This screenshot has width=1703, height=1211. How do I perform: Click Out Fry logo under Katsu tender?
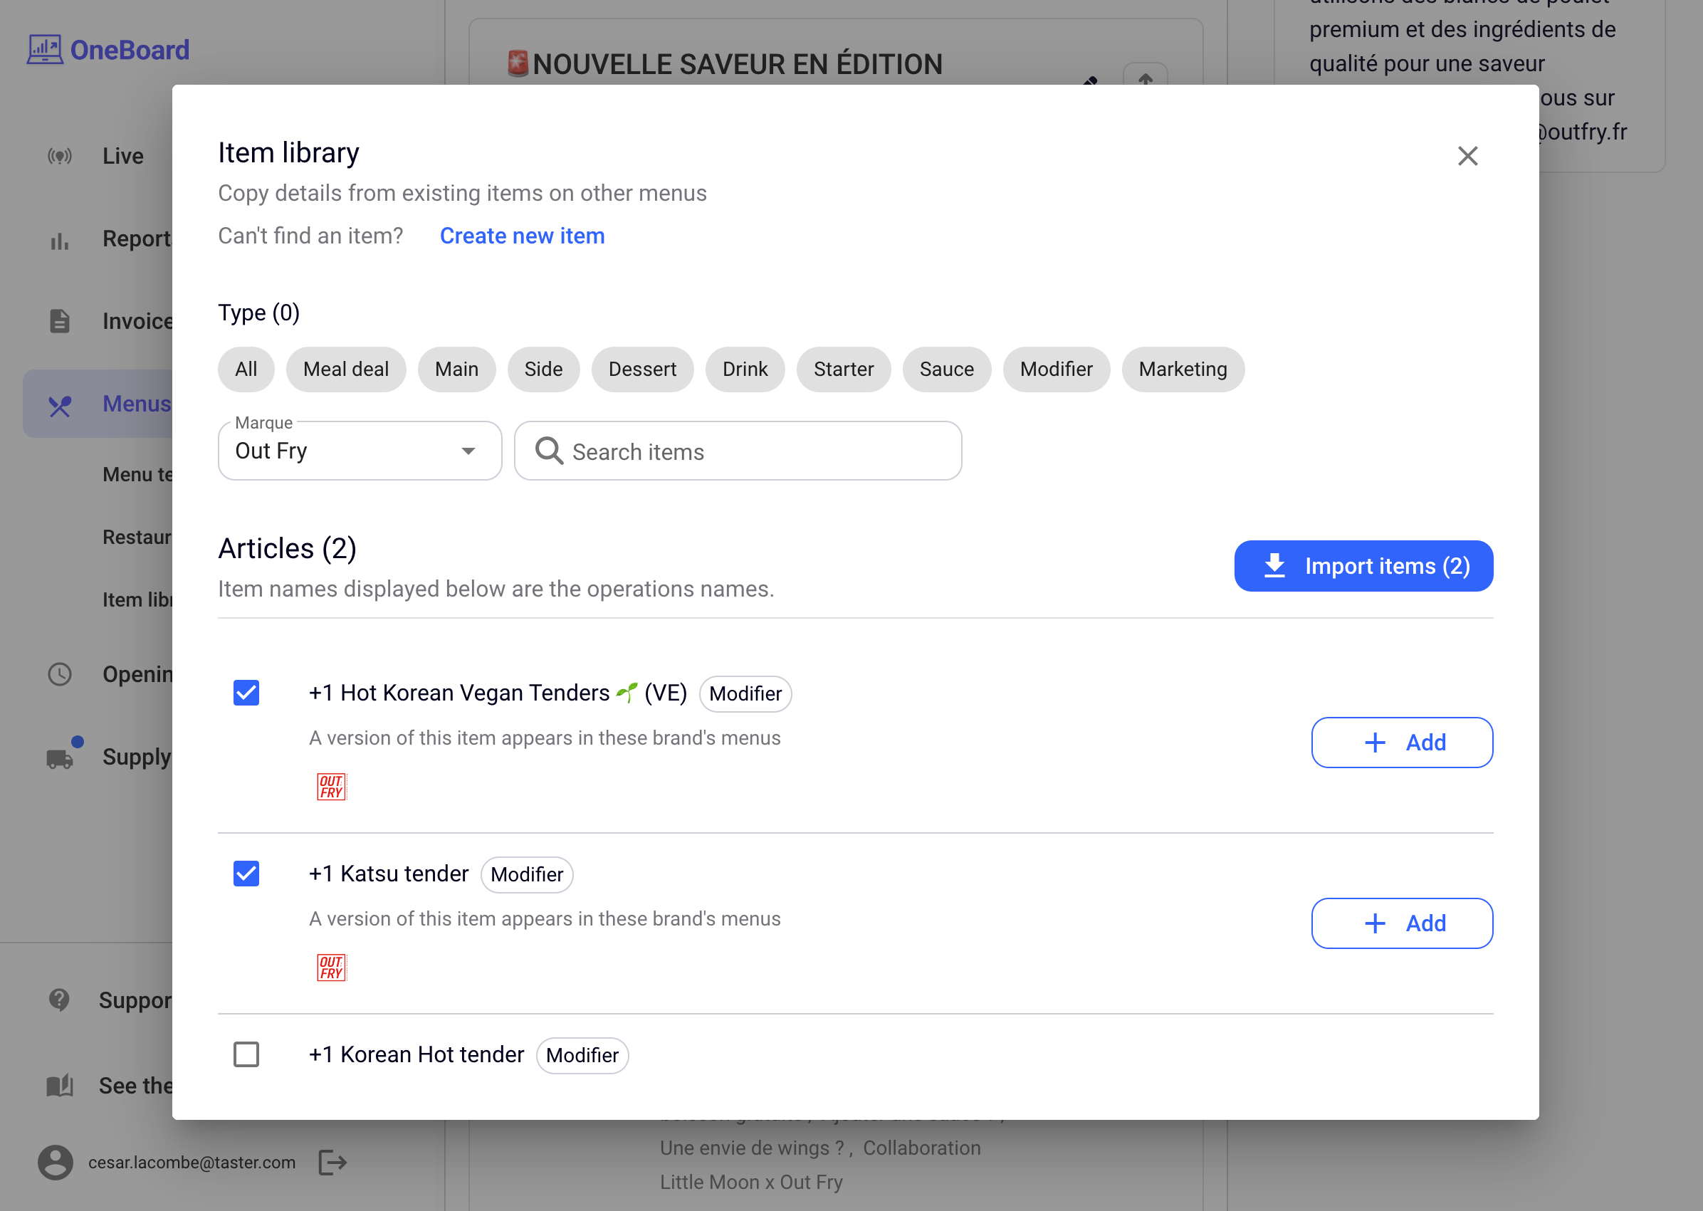(331, 968)
